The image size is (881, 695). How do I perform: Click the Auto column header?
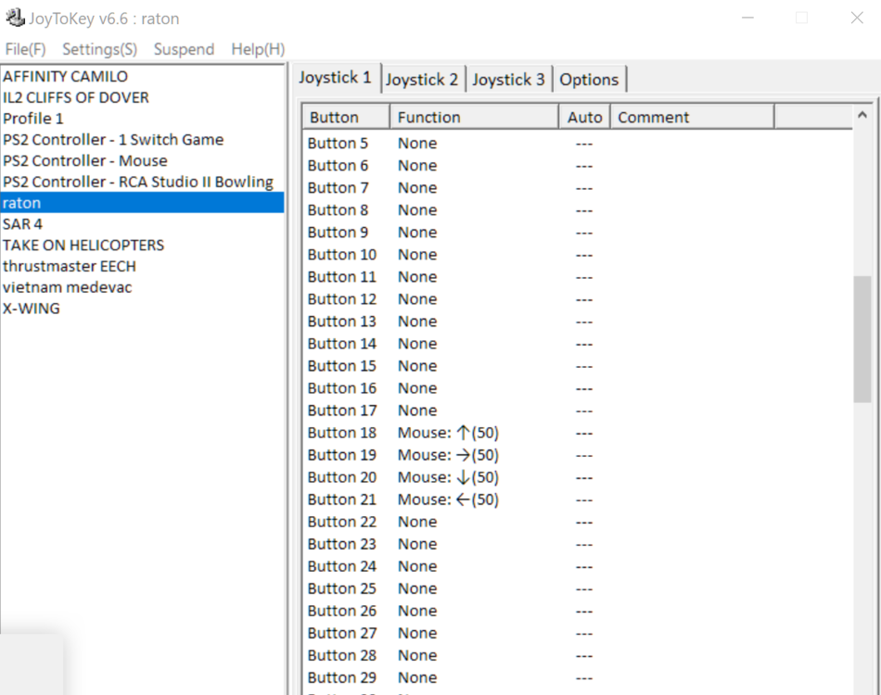[584, 117]
